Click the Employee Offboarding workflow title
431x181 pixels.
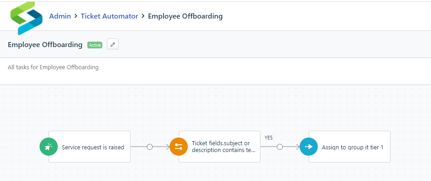(x=45, y=44)
